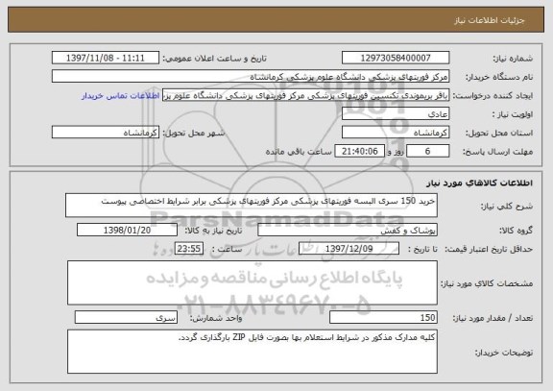
Task: Click the days-remaining field showing 6
Action: tap(427, 151)
